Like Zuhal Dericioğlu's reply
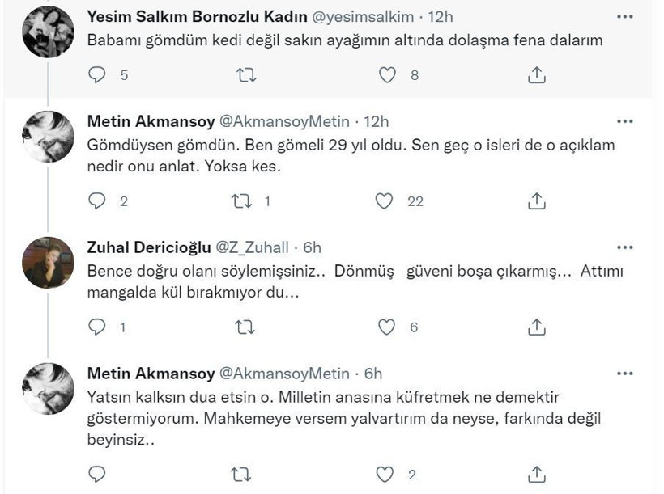 (385, 327)
